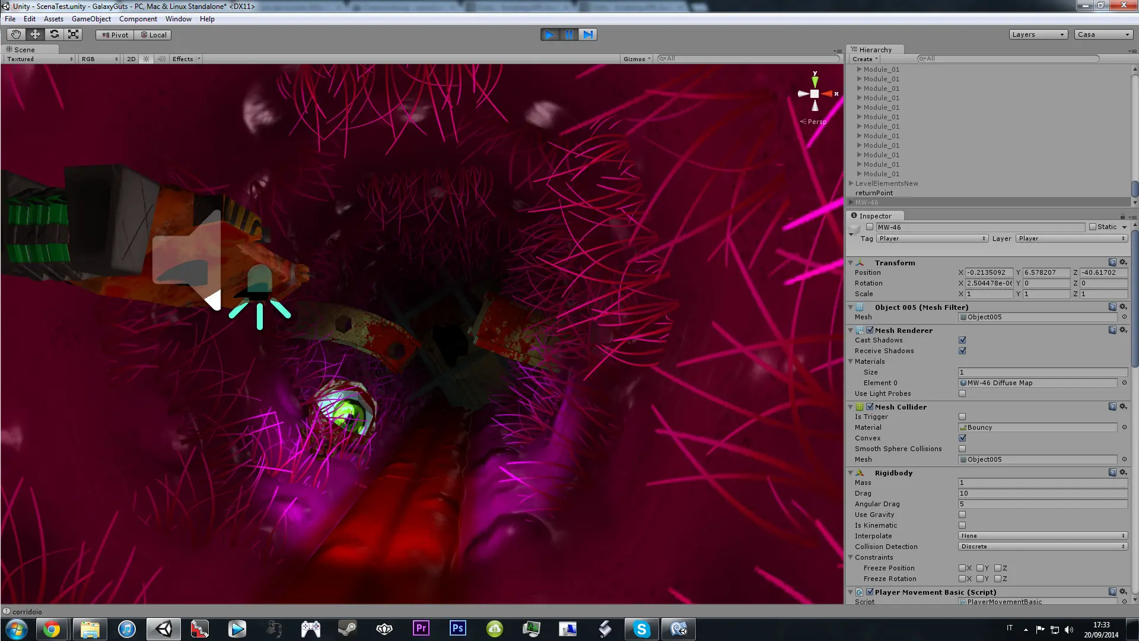Viewport: 1139px width, 641px height.
Task: Pick material for Element 0 selector circle
Action: (x=1124, y=383)
